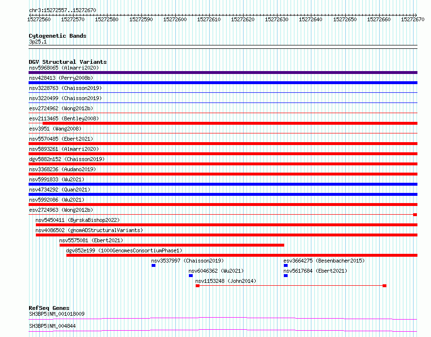431x337 pixels.
Task: Select variant nsv3220499 (Chaisson2019)
Action: 65,98
